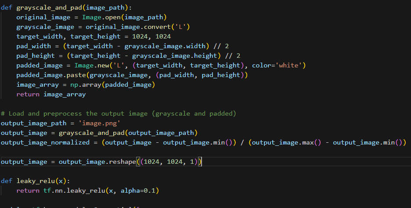Click the 'Load and preprocess' comment line

click(119, 113)
